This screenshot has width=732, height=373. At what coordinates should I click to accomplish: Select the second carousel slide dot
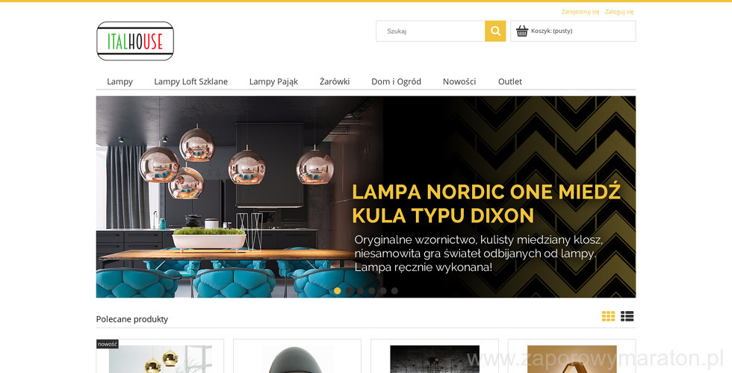point(349,290)
